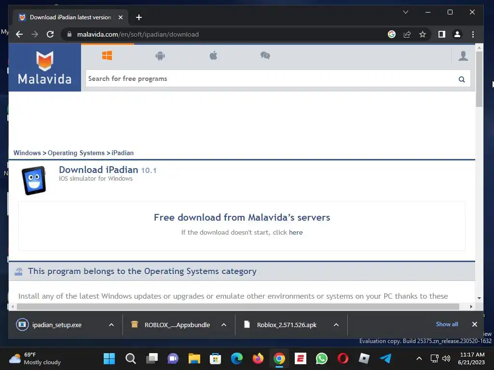Launch Firefox from taskbar
The image size is (494, 370).
click(x=258, y=358)
